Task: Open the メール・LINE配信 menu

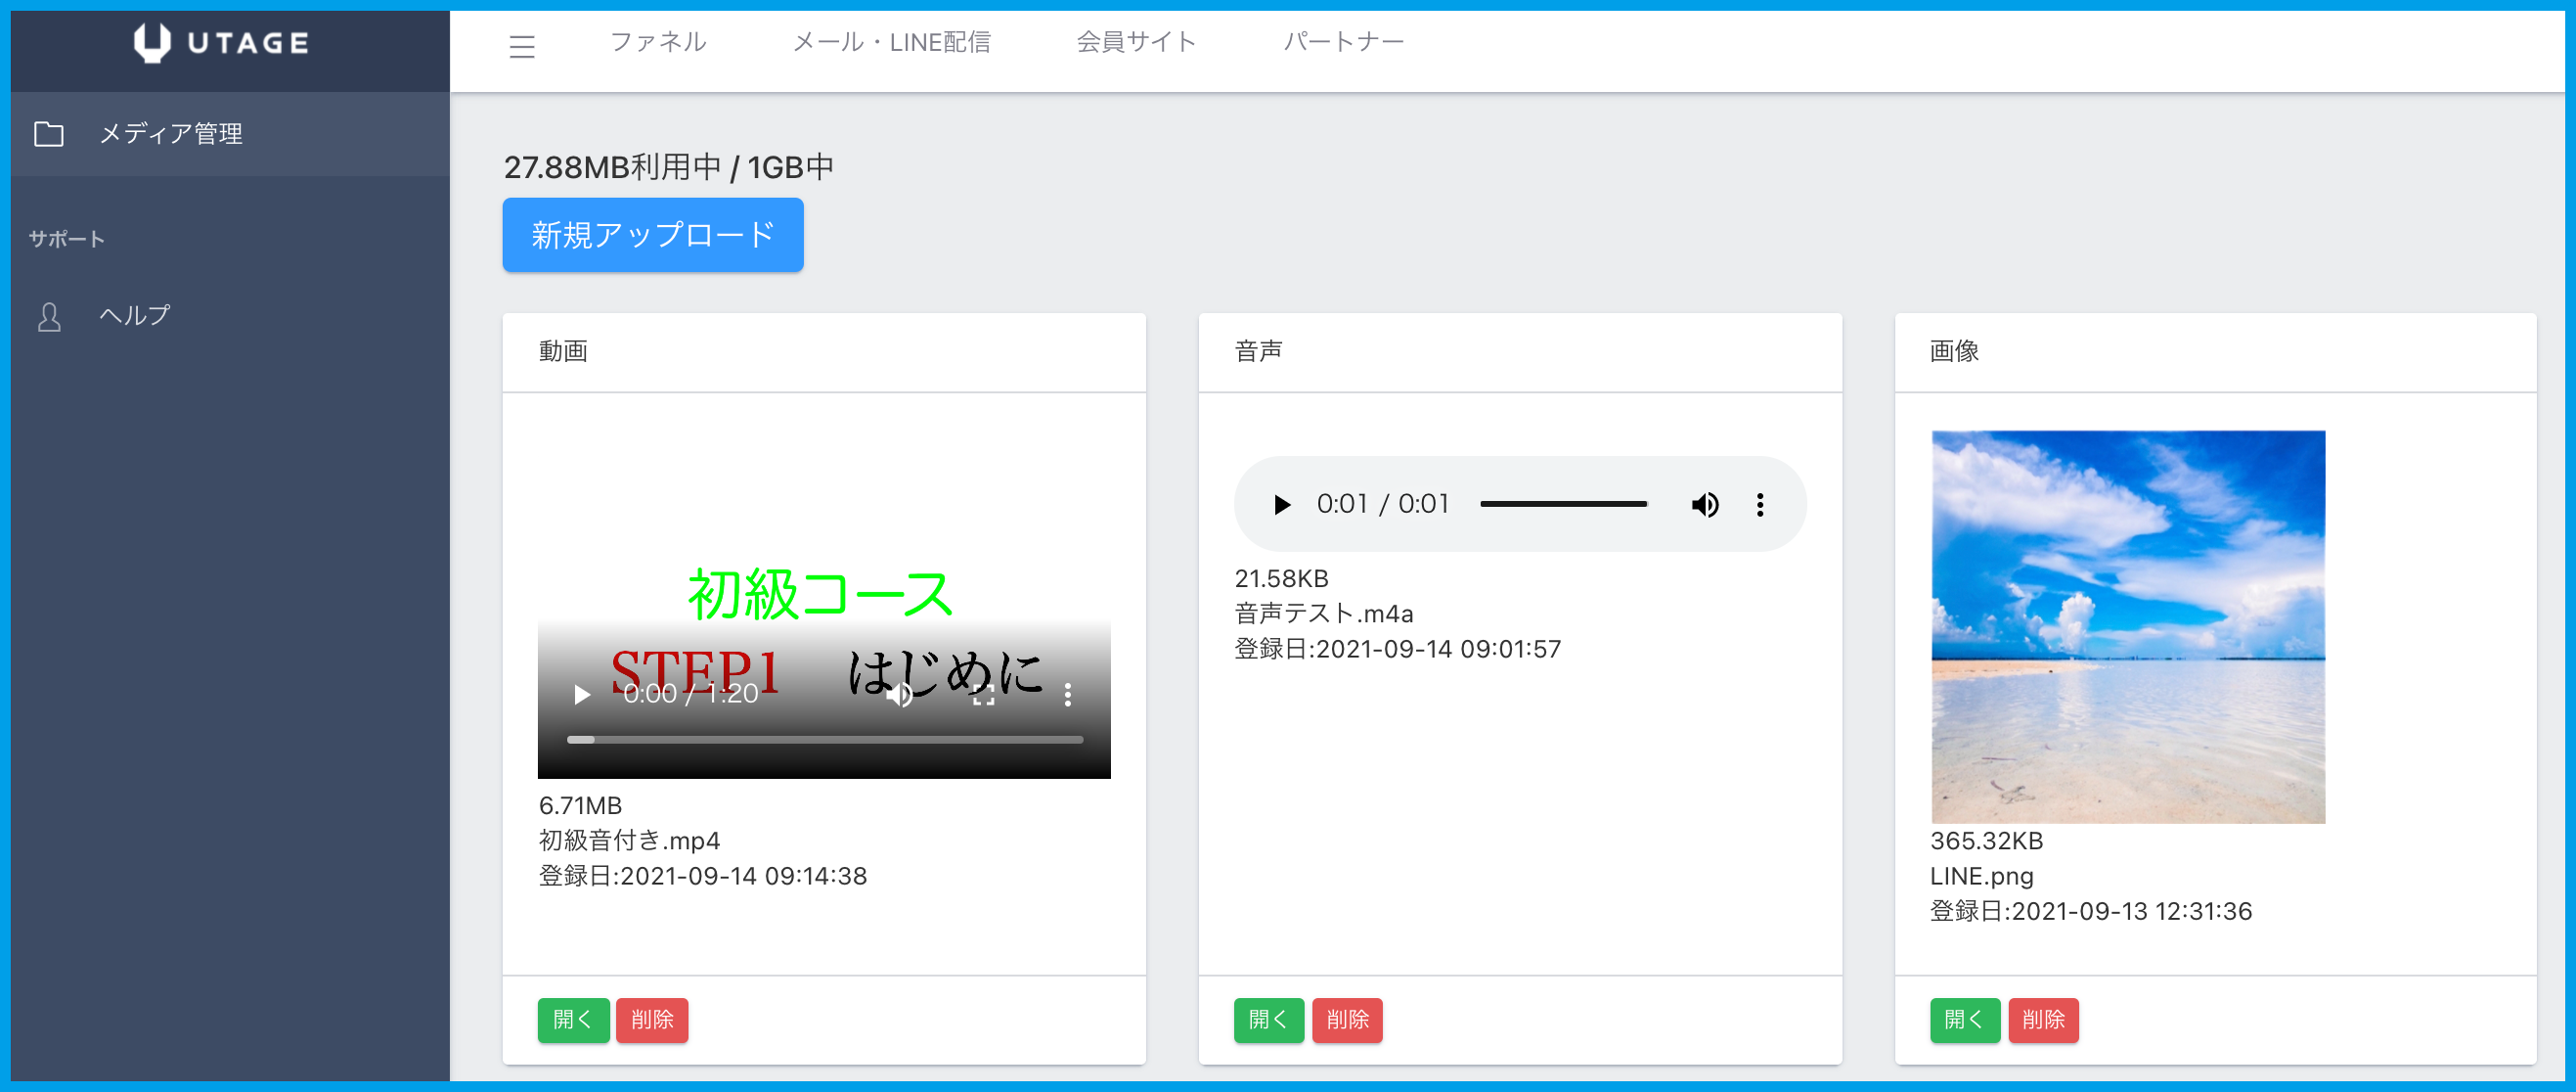Action: pos(891,42)
